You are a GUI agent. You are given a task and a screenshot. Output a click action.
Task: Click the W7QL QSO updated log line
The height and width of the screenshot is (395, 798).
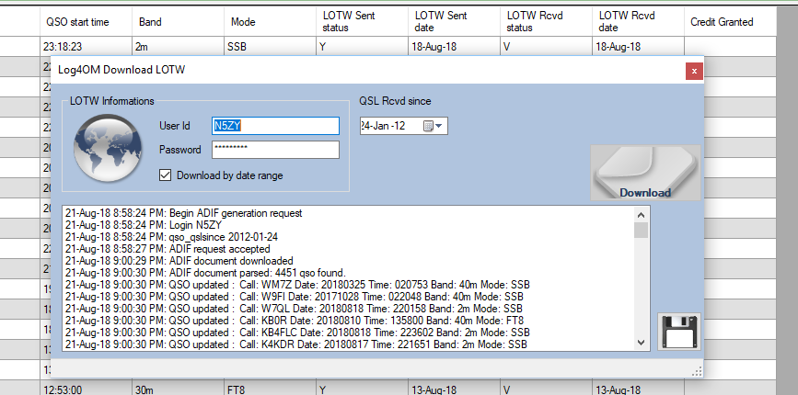point(294,309)
